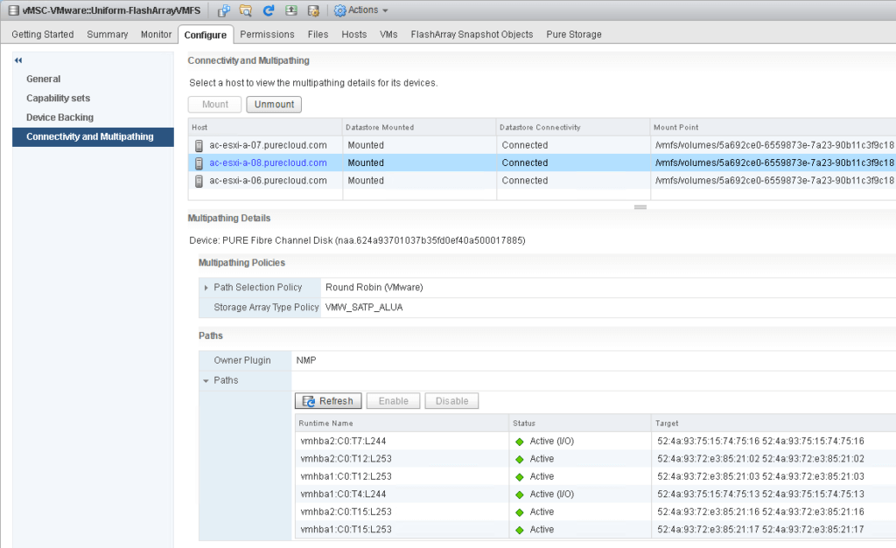The image size is (896, 548).
Task: Click the Status column header in paths table
Action: pyautogui.click(x=580, y=423)
